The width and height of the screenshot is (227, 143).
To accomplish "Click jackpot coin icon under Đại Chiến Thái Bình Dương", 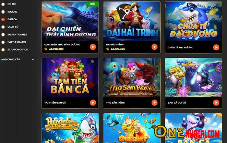I will tap(46, 49).
